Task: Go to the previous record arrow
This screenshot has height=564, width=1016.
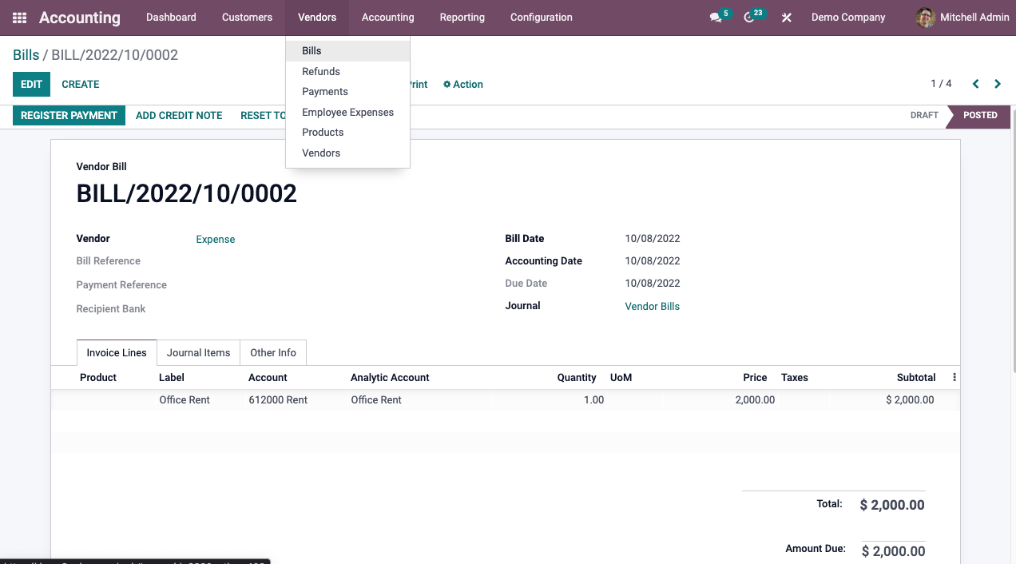Action: click(975, 84)
